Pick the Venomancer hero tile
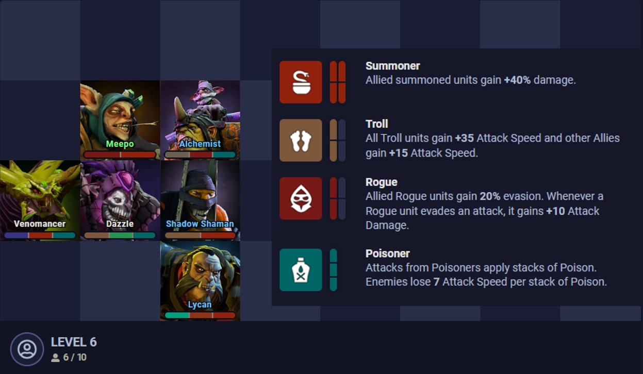643x374 pixels. [x=40, y=200]
